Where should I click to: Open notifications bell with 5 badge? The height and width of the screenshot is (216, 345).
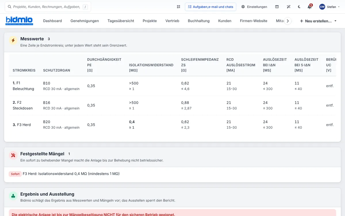(x=310, y=7)
